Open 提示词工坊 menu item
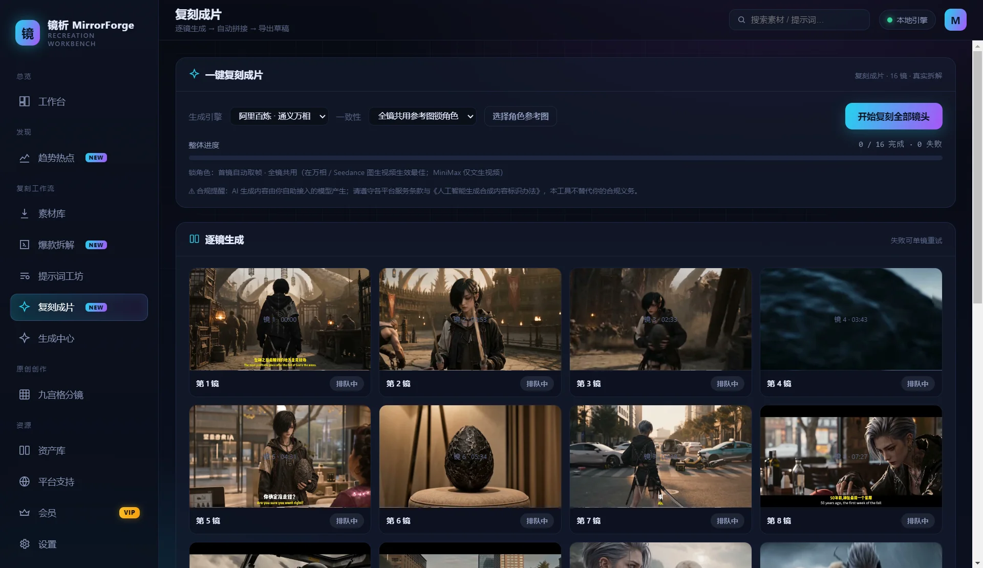The width and height of the screenshot is (983, 568). click(x=79, y=276)
